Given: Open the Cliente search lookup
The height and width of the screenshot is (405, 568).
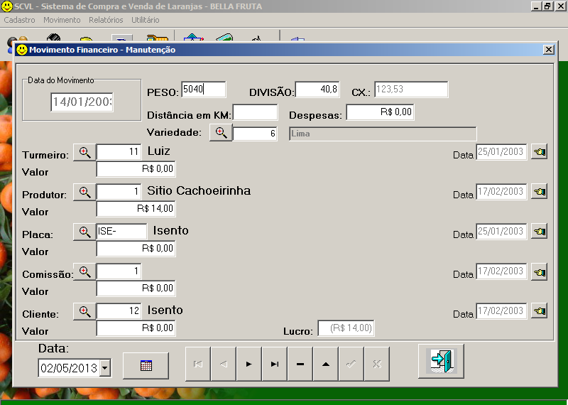Looking at the screenshot, I should tap(84, 311).
